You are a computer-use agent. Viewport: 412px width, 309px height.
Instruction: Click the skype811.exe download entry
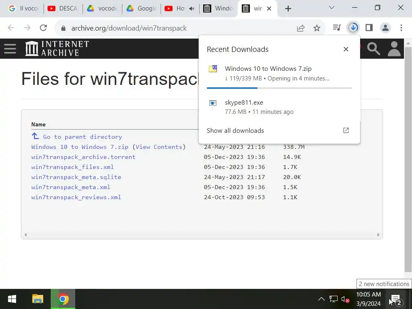tap(279, 107)
